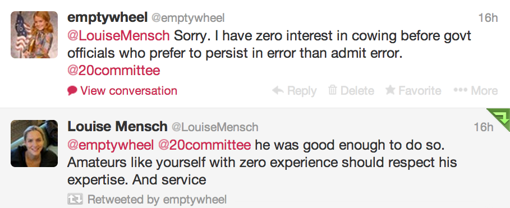
Task: Click the speech bubble conversation icon
Action: point(72,90)
